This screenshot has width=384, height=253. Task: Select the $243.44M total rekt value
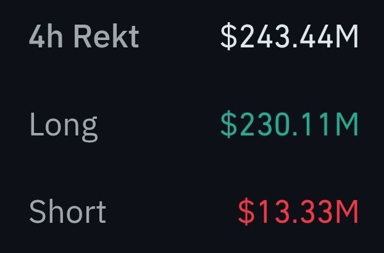pyautogui.click(x=290, y=37)
